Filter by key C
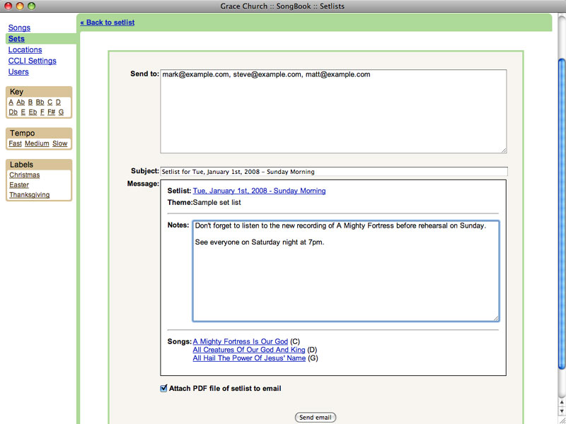 [x=50, y=102]
